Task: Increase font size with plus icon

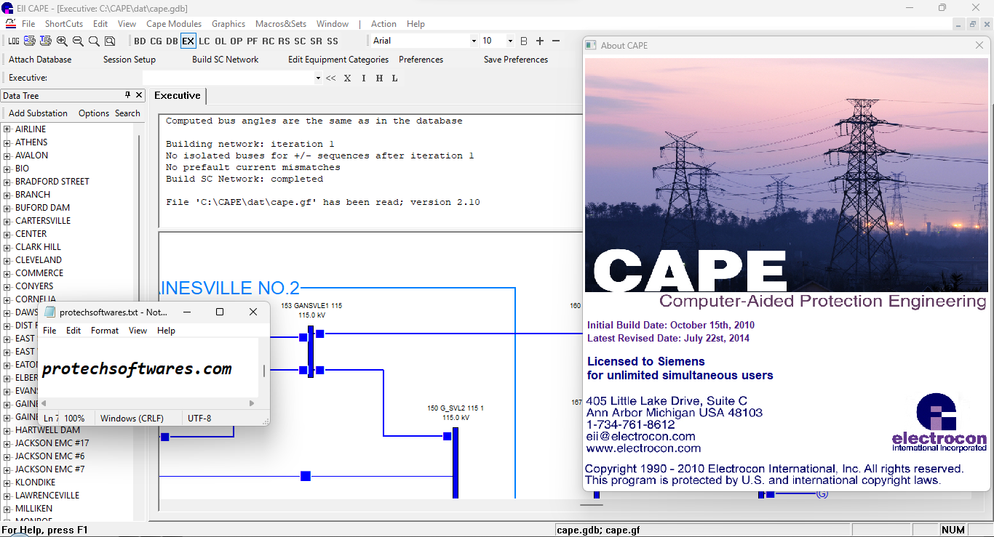Action: [x=540, y=41]
